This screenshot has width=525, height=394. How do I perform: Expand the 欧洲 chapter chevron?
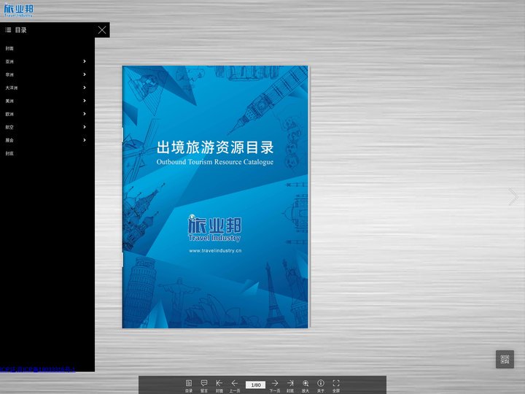(x=85, y=114)
